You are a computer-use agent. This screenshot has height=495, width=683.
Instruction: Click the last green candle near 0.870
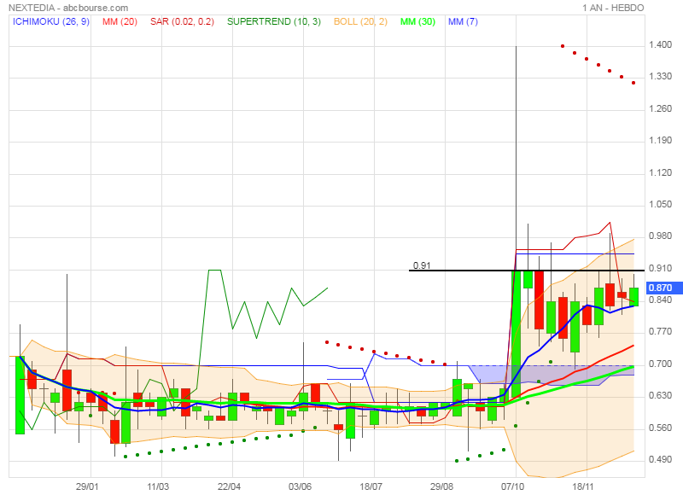(x=633, y=297)
